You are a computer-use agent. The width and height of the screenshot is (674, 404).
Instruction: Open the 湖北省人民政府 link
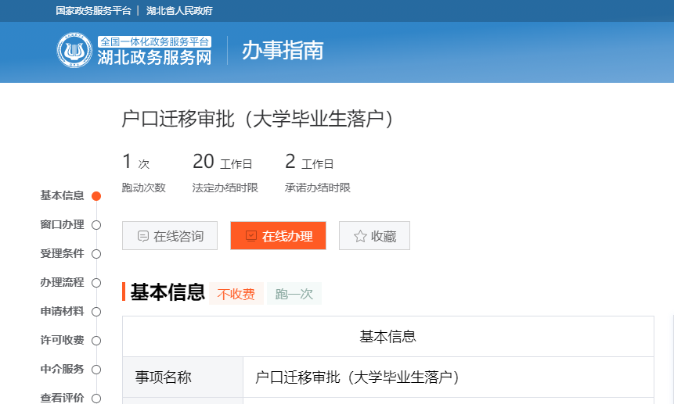click(x=179, y=11)
